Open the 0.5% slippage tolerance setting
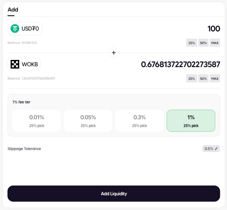Screen dimensions: 227x210 click(x=211, y=149)
